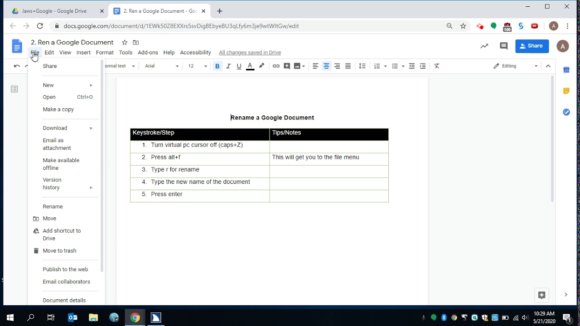Add a comment using toolbar icon

pyautogui.click(x=287, y=66)
